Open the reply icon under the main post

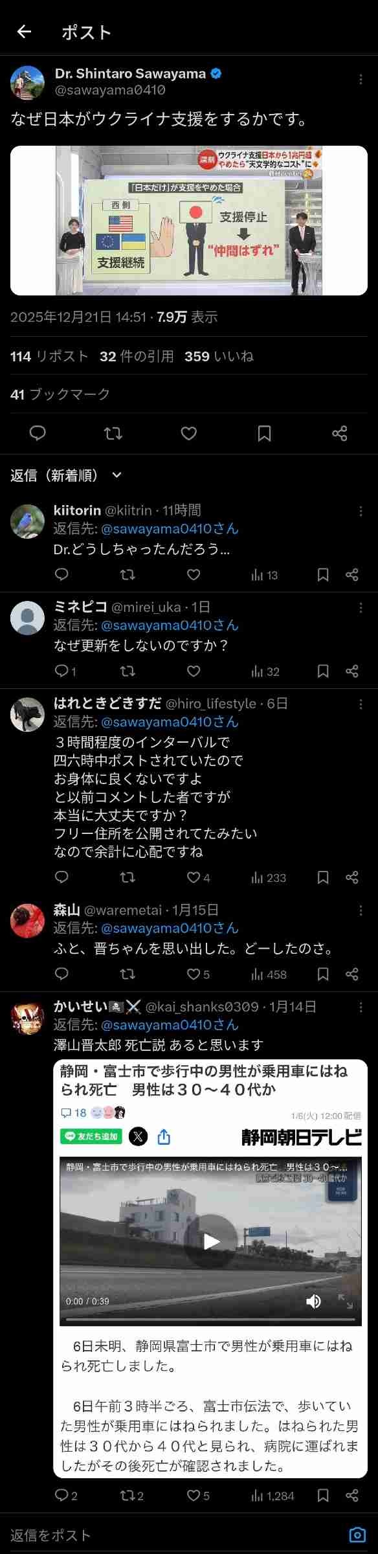point(37,434)
